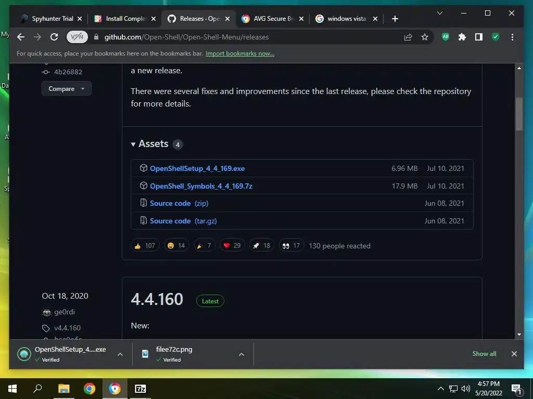Expand options for OpenShellSetup download
533x399 pixels.
point(120,354)
